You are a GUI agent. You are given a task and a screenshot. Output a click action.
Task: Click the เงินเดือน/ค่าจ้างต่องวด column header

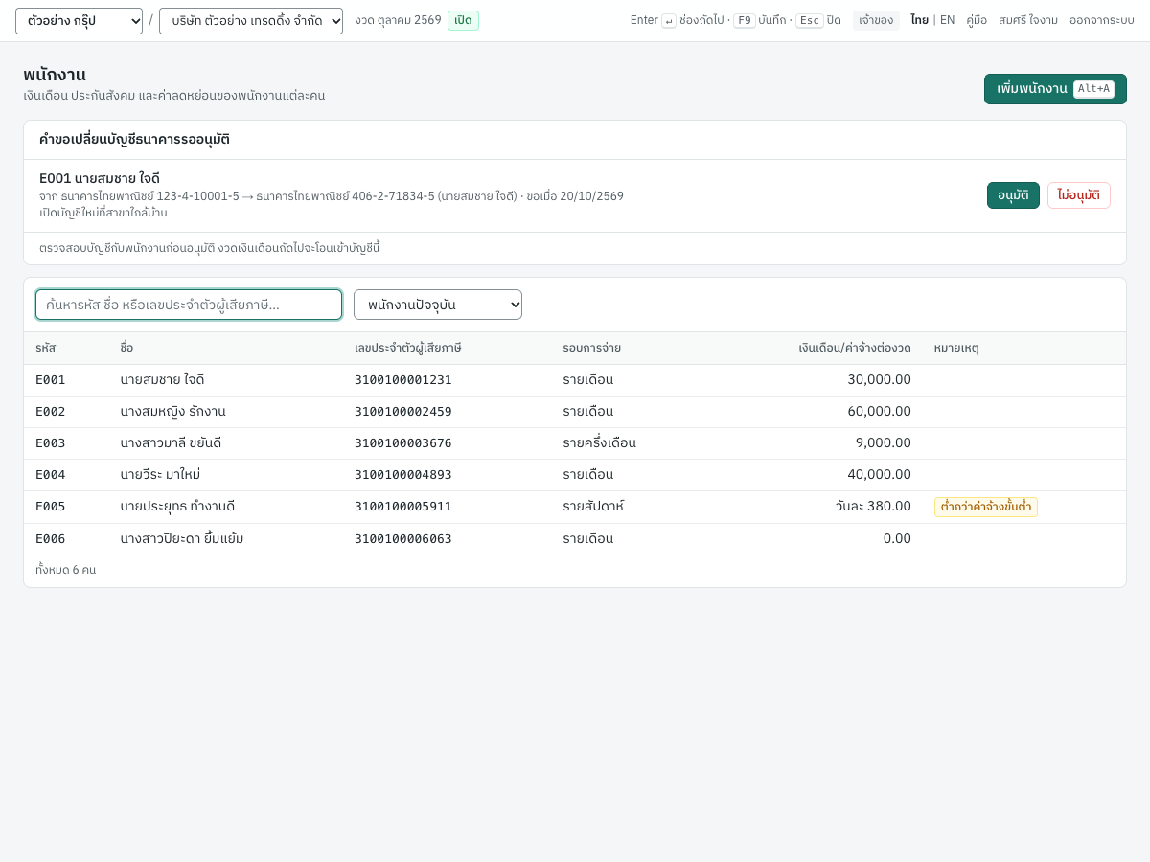pyautogui.click(x=855, y=348)
